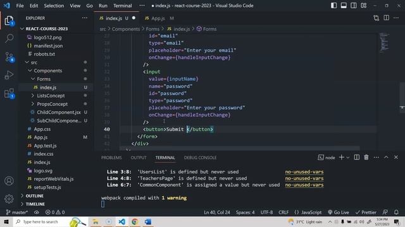Open errors and warnings status indicator
405x227 pixels.
coord(55,212)
